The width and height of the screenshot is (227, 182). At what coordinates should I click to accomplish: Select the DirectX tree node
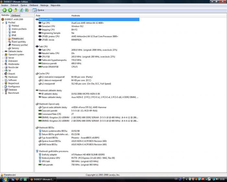pos(12,74)
